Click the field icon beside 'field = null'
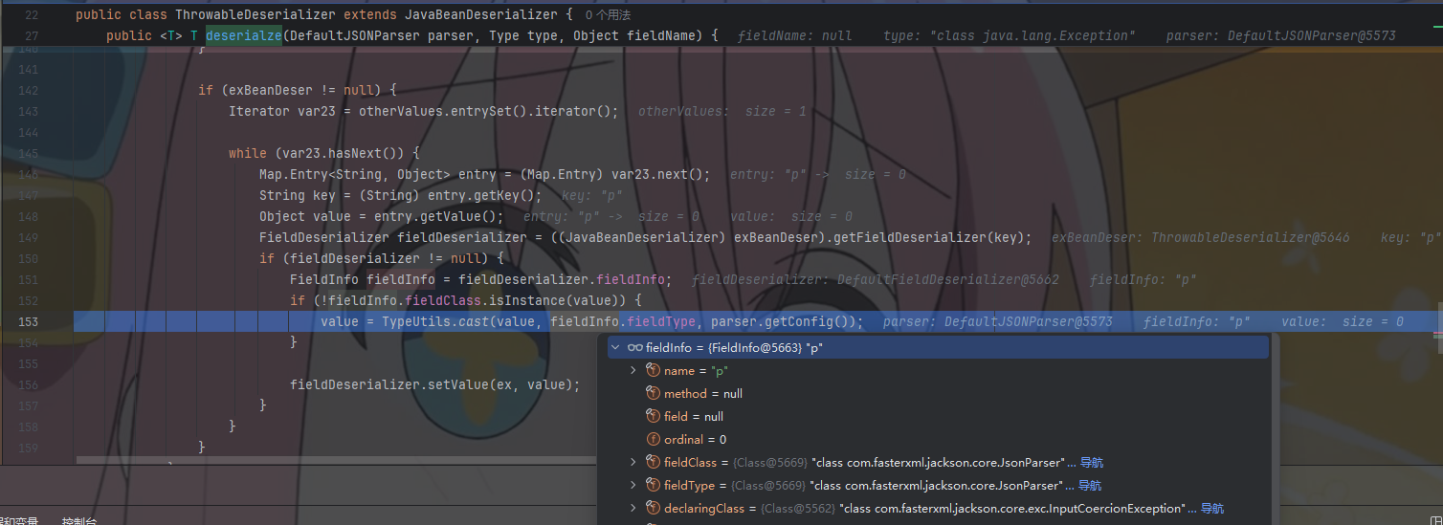Viewport: 1443px width, 525px height. coord(654,417)
